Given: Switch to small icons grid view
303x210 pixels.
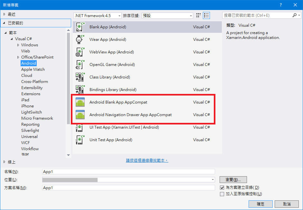Looking at the screenshot, I should coord(198,15).
